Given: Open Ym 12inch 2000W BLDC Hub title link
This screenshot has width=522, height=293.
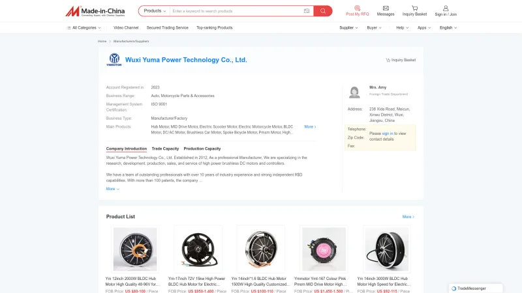Looking at the screenshot, I should 132,281.
